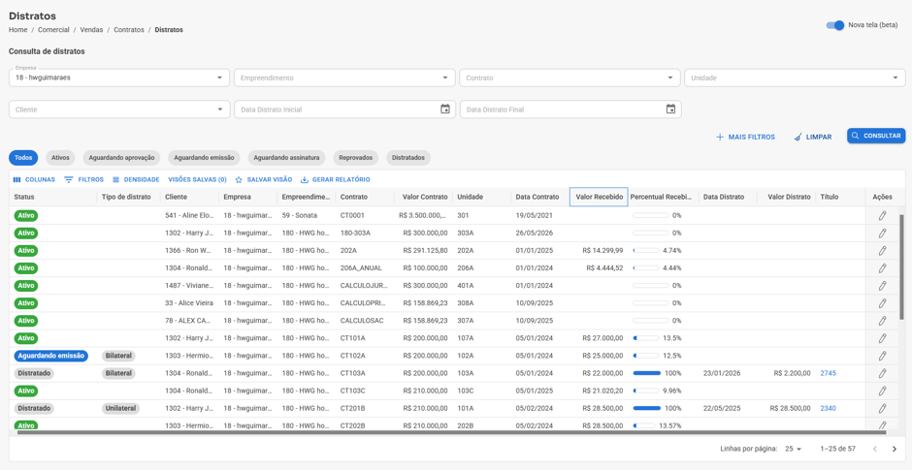
Task: Open the FILTROS grid panel
Action: [83, 180]
